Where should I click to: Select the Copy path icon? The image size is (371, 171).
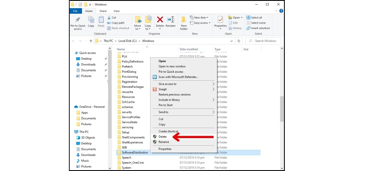pos(116,23)
